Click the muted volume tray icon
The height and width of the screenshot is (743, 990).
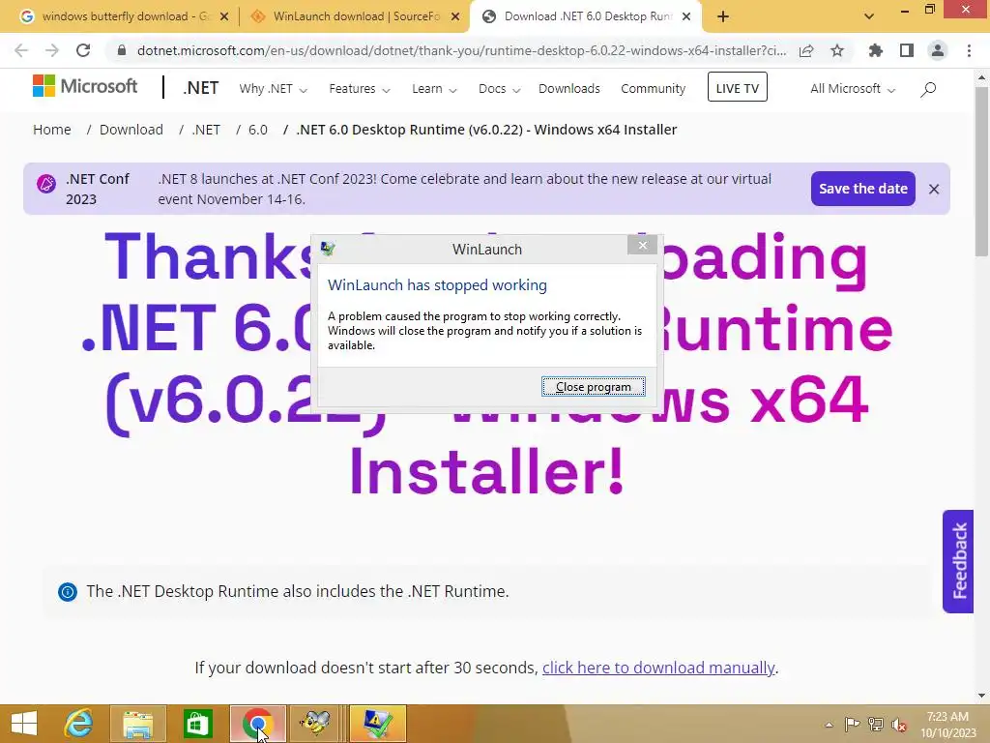(x=899, y=724)
